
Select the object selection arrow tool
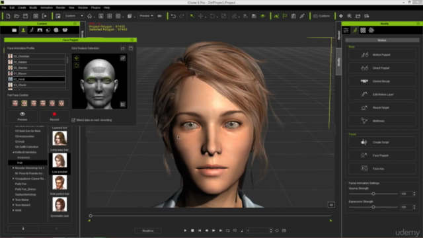pos(192,16)
